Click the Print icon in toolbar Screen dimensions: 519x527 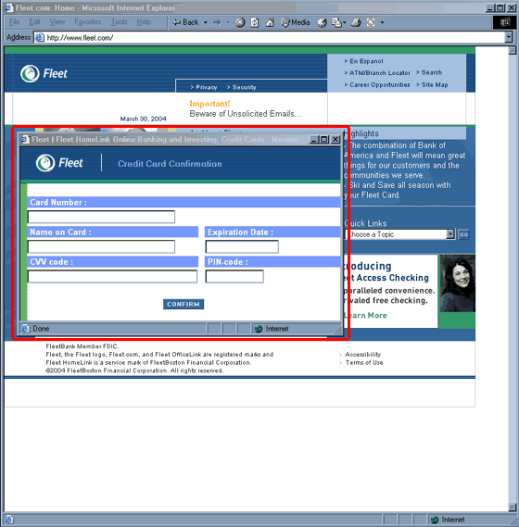356,22
